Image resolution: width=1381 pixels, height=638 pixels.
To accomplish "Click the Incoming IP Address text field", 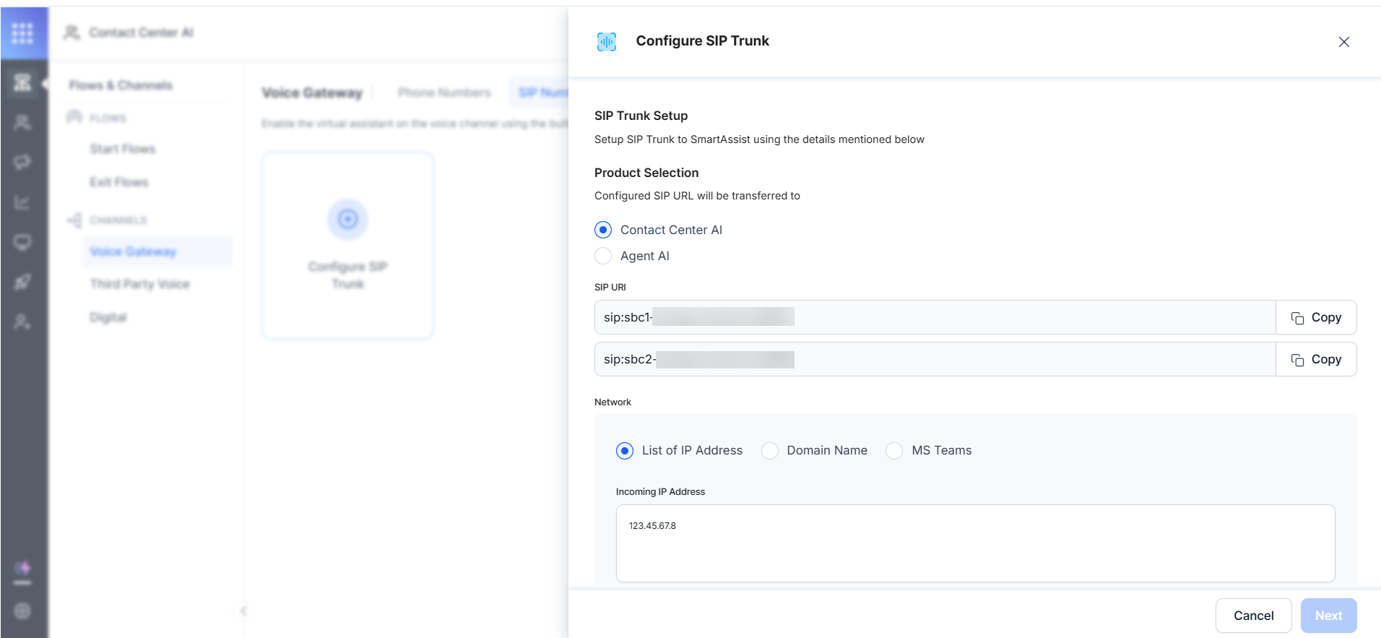I will [x=975, y=543].
